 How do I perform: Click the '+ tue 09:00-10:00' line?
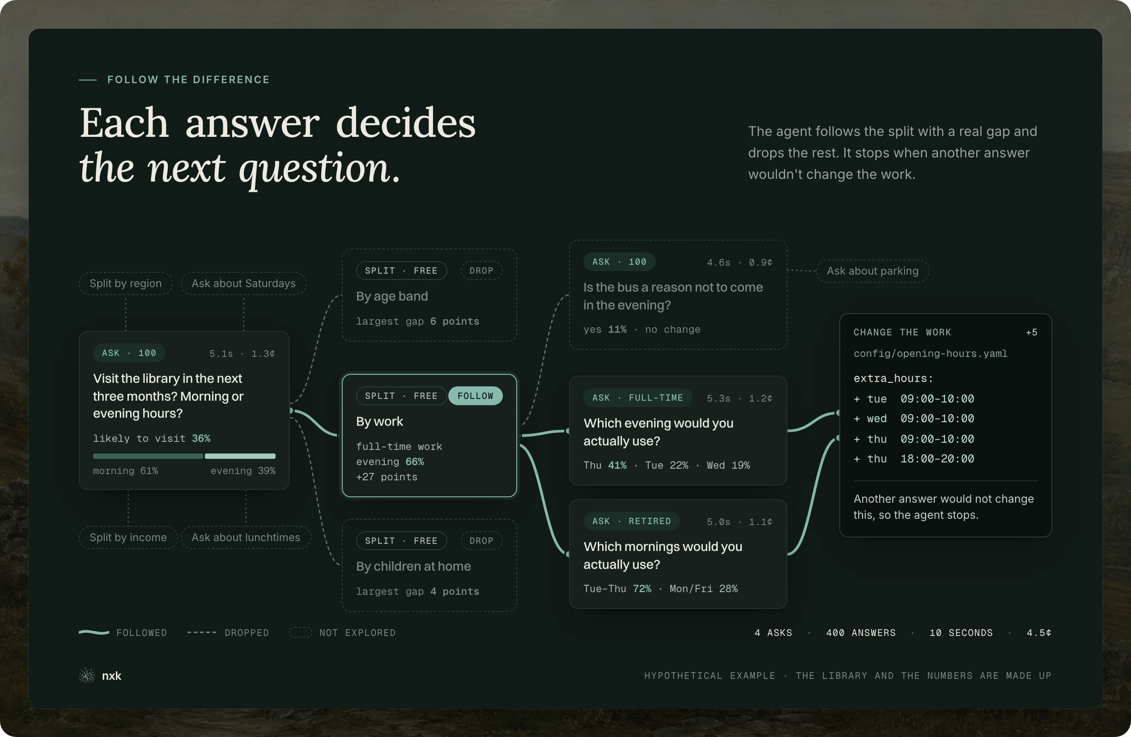tap(914, 398)
